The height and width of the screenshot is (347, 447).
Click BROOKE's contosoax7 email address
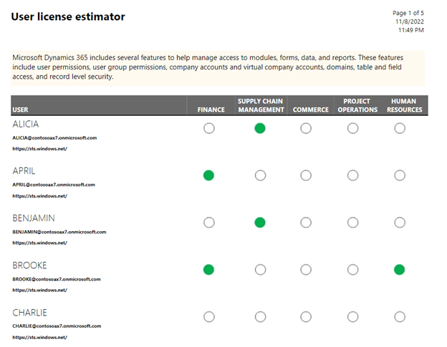coord(57,279)
